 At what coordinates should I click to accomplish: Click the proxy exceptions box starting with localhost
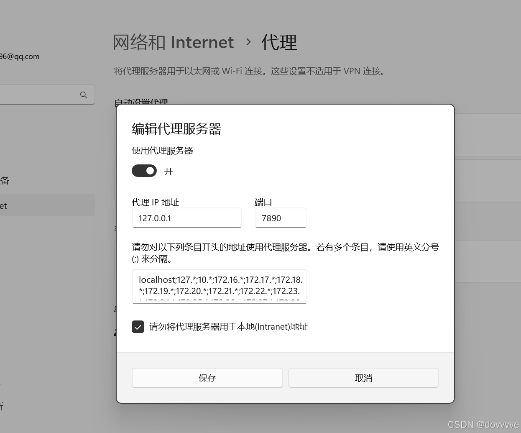220,287
